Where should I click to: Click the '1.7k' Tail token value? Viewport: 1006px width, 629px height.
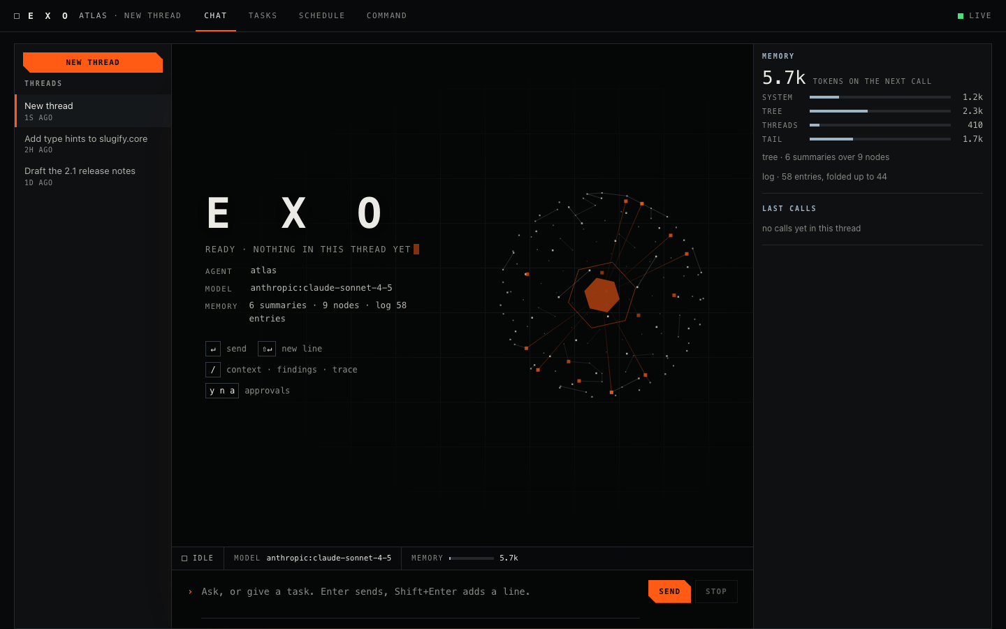coord(972,139)
